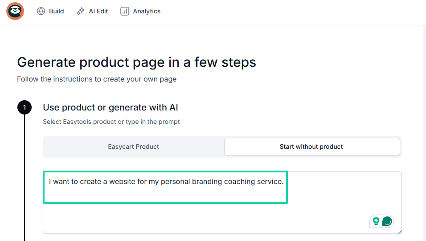Select the Start without product tab
The image size is (426, 241).
coord(312,147)
